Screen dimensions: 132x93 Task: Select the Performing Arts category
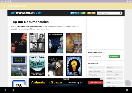[x=114, y=75]
